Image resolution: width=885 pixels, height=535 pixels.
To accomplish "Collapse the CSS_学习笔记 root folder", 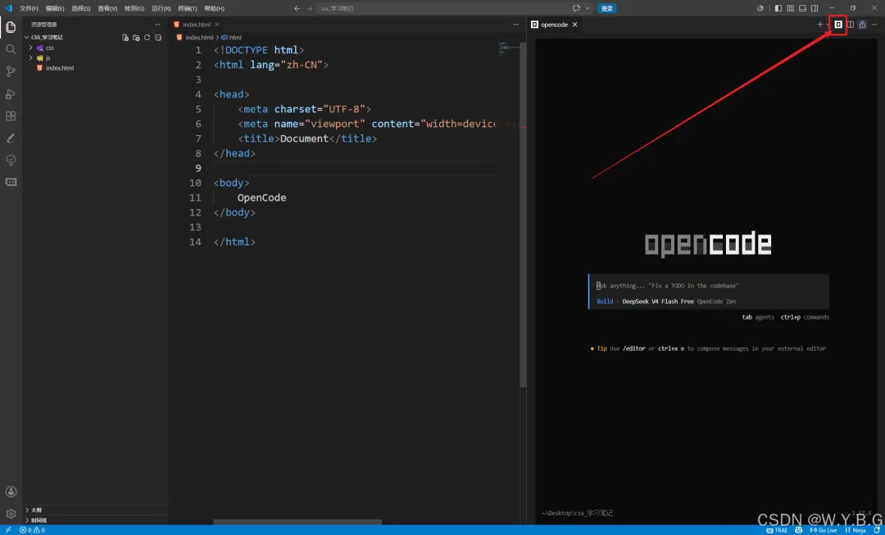I will tap(26, 37).
